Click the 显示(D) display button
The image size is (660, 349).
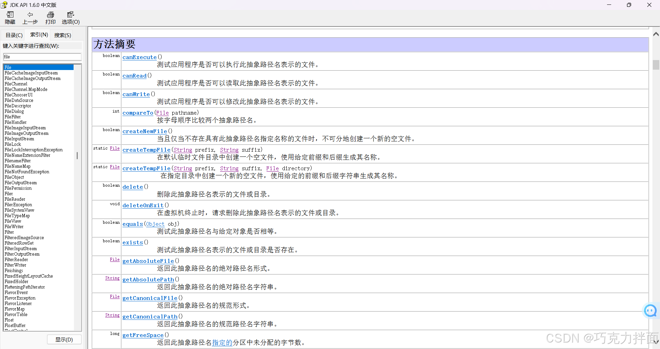[64, 339]
